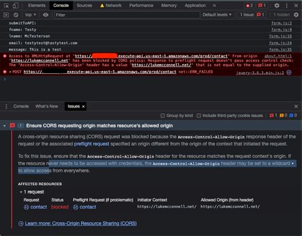Open form.js:16 source link
The width and height of the screenshot is (302, 236).
point(280,36)
